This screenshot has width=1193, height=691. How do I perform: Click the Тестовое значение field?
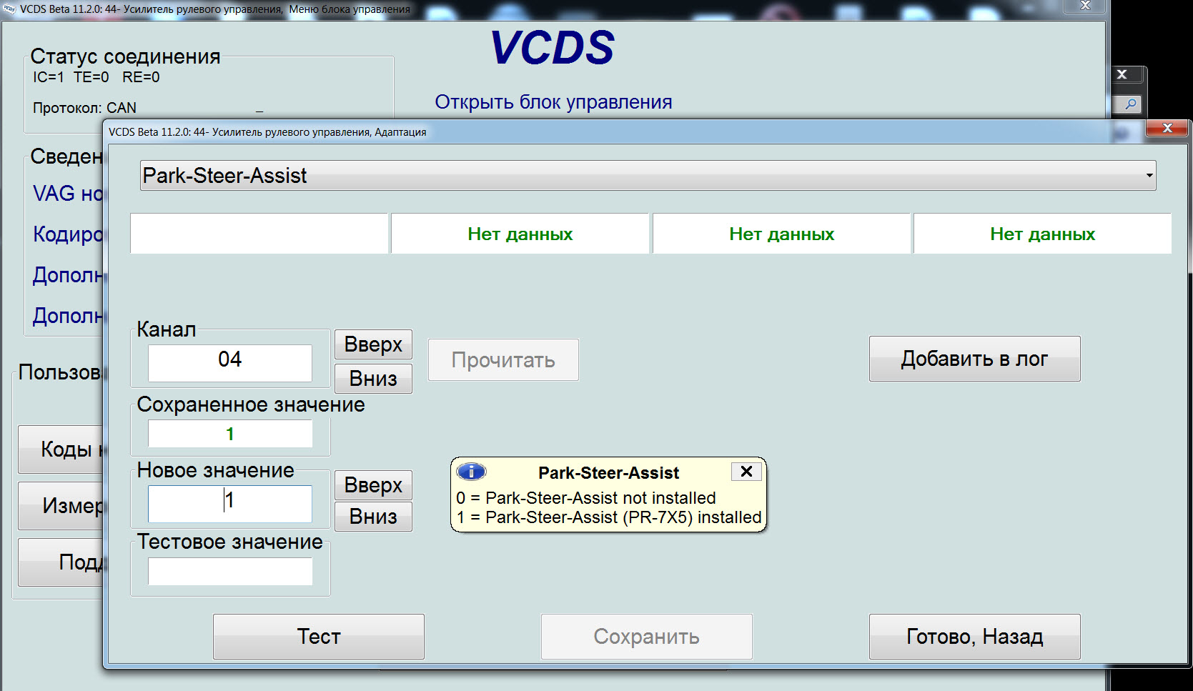[230, 572]
